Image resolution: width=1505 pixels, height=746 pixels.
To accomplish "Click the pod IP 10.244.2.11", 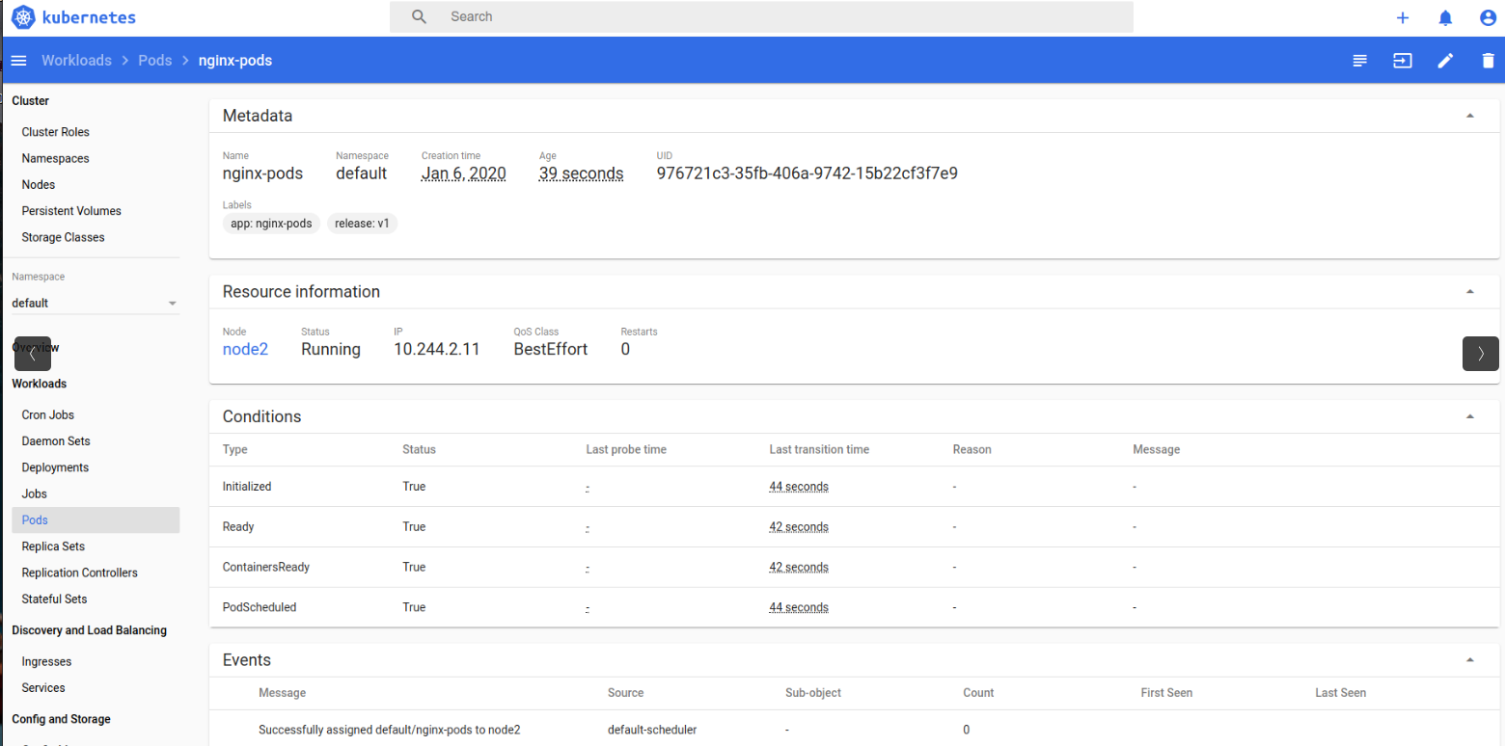I will pos(437,349).
